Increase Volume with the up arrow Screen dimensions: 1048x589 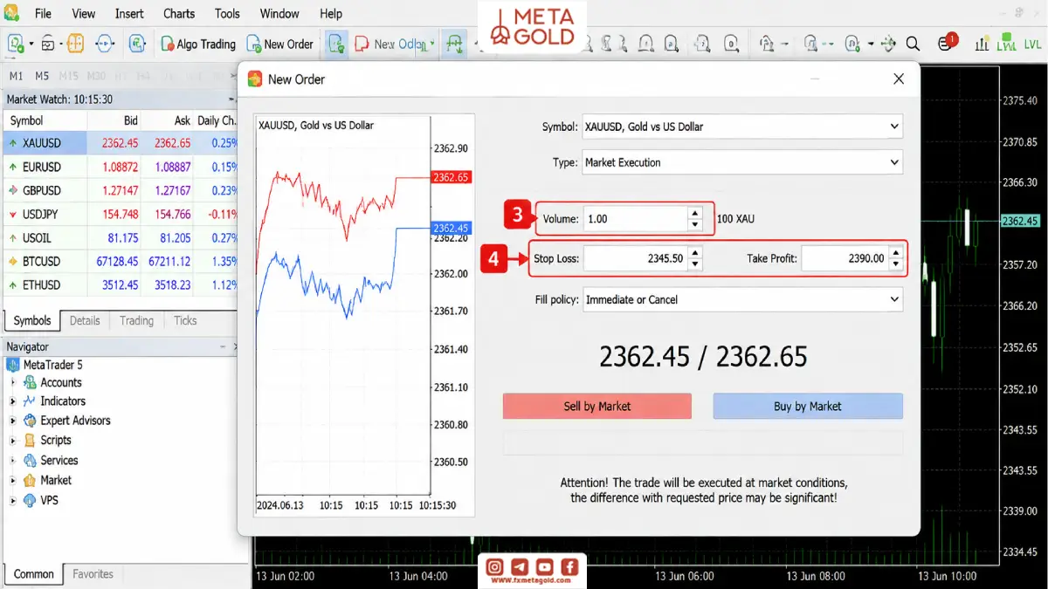tap(695, 213)
